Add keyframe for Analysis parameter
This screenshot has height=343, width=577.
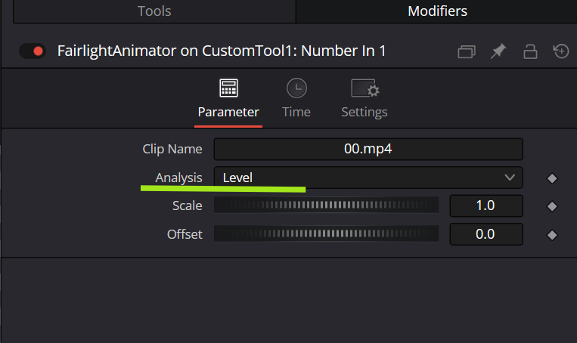click(x=552, y=178)
